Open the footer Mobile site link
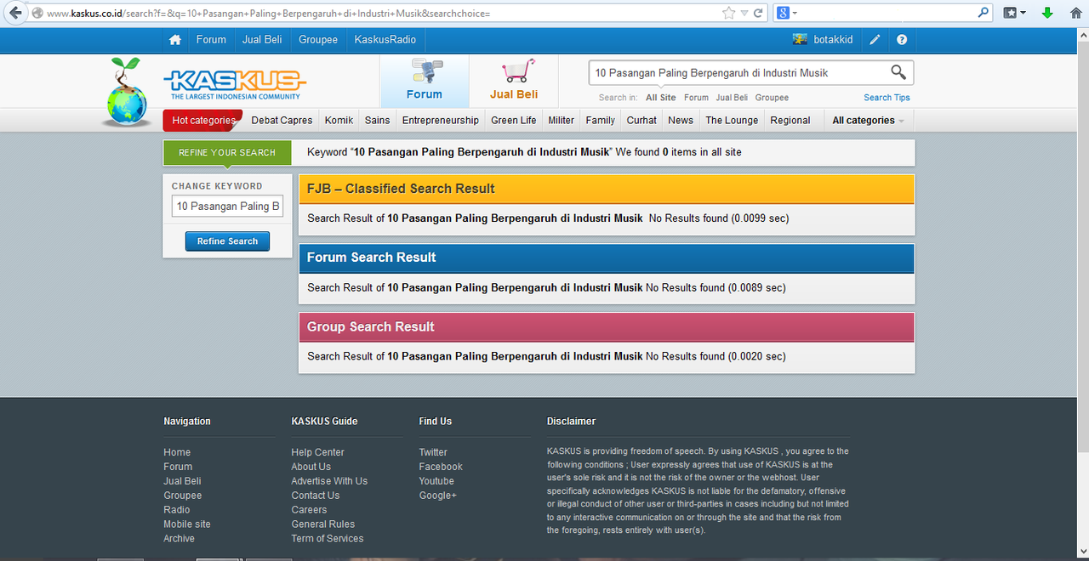The width and height of the screenshot is (1089, 561). [187, 524]
